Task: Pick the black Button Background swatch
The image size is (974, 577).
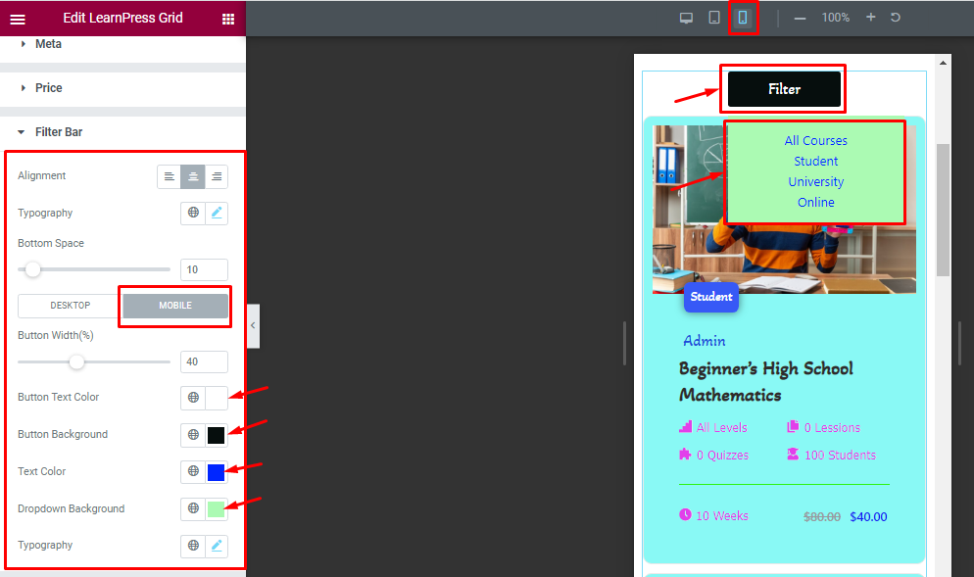Action: point(217,435)
